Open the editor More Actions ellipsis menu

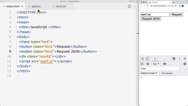[135, 6]
